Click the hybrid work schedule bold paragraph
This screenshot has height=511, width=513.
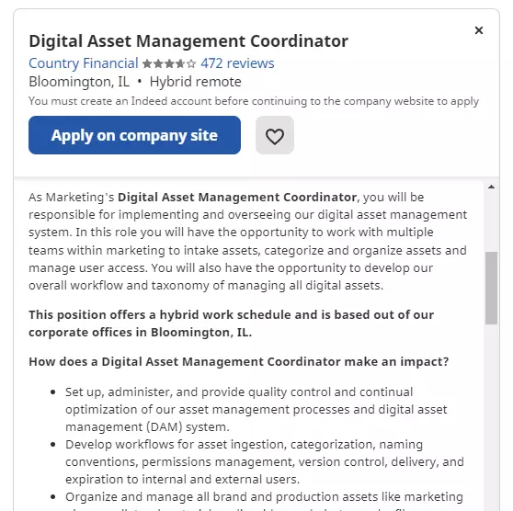point(232,324)
